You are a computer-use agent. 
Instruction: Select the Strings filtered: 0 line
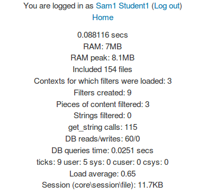(x=103, y=116)
